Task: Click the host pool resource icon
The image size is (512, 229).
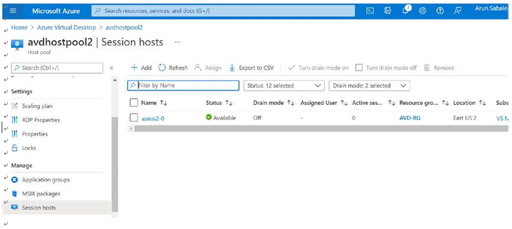Action: coord(17,45)
